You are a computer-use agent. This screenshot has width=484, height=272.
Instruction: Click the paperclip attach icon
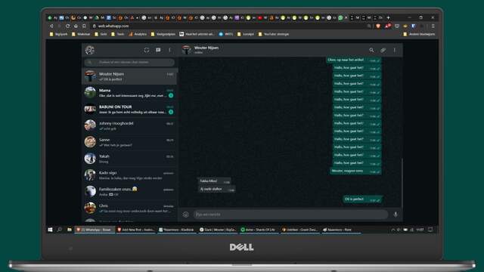(383, 50)
